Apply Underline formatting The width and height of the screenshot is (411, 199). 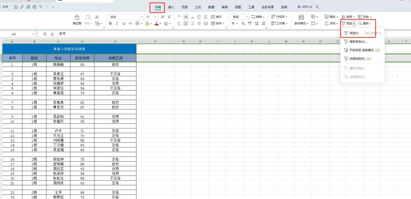click(x=124, y=23)
